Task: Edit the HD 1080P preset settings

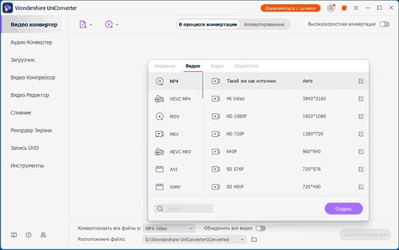Action: (x=361, y=116)
